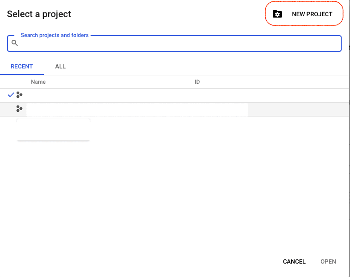The image size is (350, 277).
Task: Open the ALL tab
Action: 60,67
